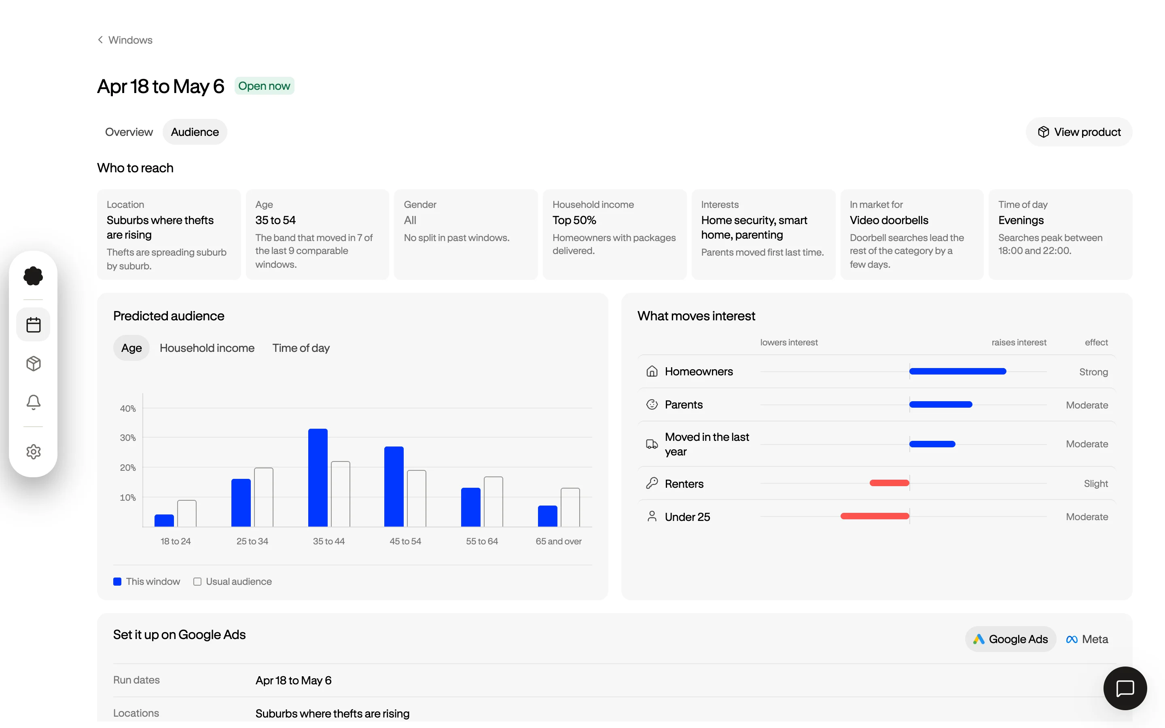Click the Open now status badge
This screenshot has width=1165, height=728.
point(264,86)
